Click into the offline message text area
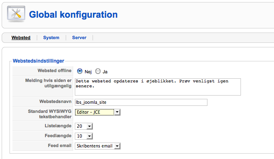The image size is (274, 159). tap(158, 87)
